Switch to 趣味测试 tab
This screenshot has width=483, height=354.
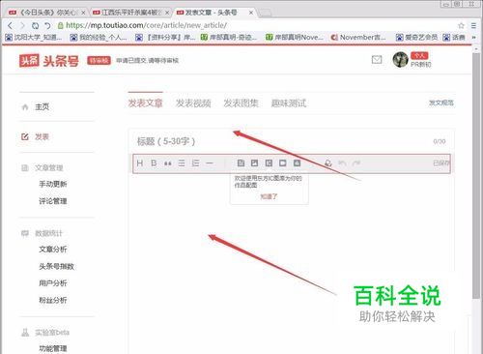point(289,103)
